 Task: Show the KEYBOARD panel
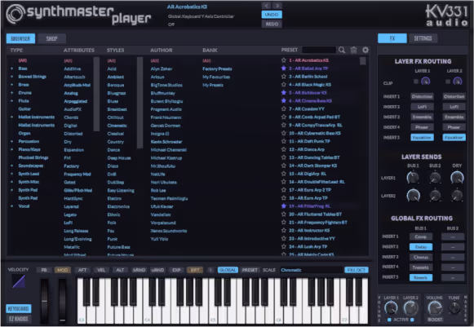tap(19, 308)
